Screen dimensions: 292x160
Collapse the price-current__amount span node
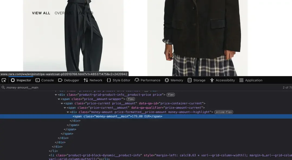65,107
